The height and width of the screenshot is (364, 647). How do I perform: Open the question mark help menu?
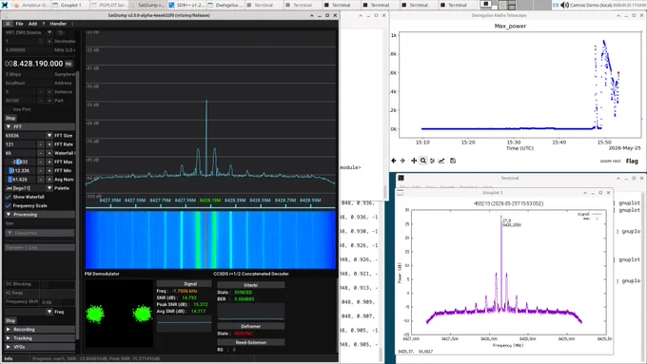[x=44, y=24]
